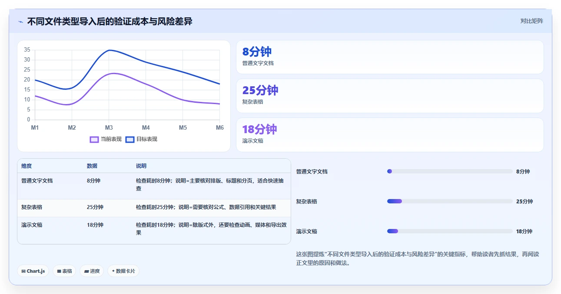561x294 pixels.
Task: Click the M1 x-axis label
Action: (35, 127)
